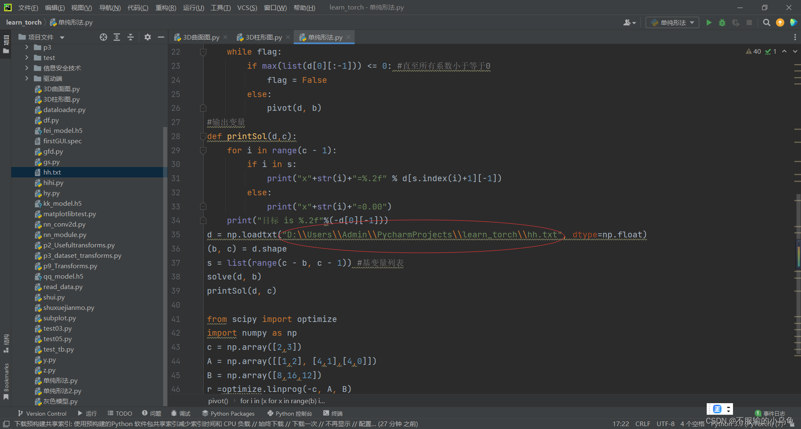Close the 3D曲面图.py tab
The height and width of the screenshot is (429, 801).
point(225,37)
